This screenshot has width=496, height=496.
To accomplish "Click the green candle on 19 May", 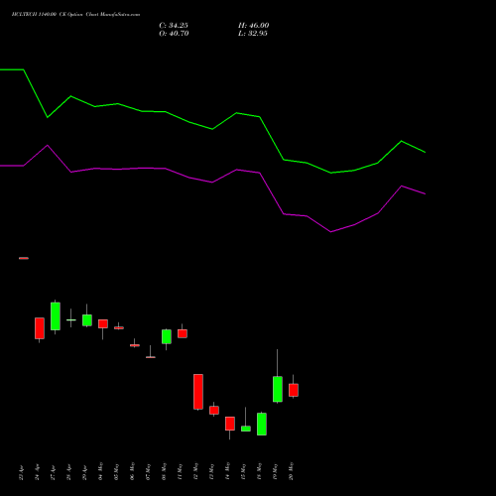I will 278,389.
